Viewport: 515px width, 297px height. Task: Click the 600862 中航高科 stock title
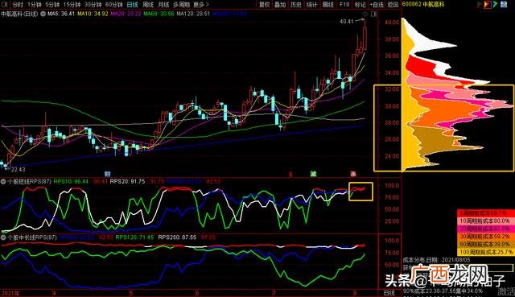(422, 4)
